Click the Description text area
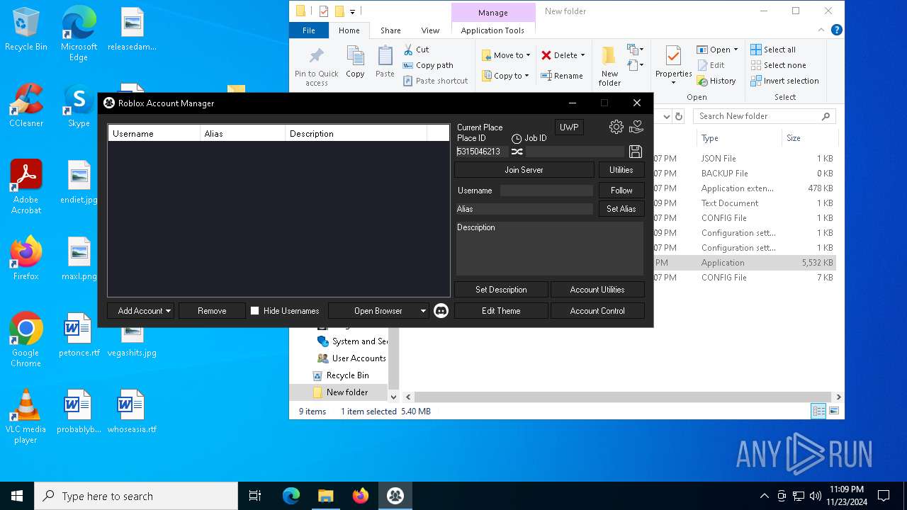The image size is (907, 510). (x=549, y=249)
